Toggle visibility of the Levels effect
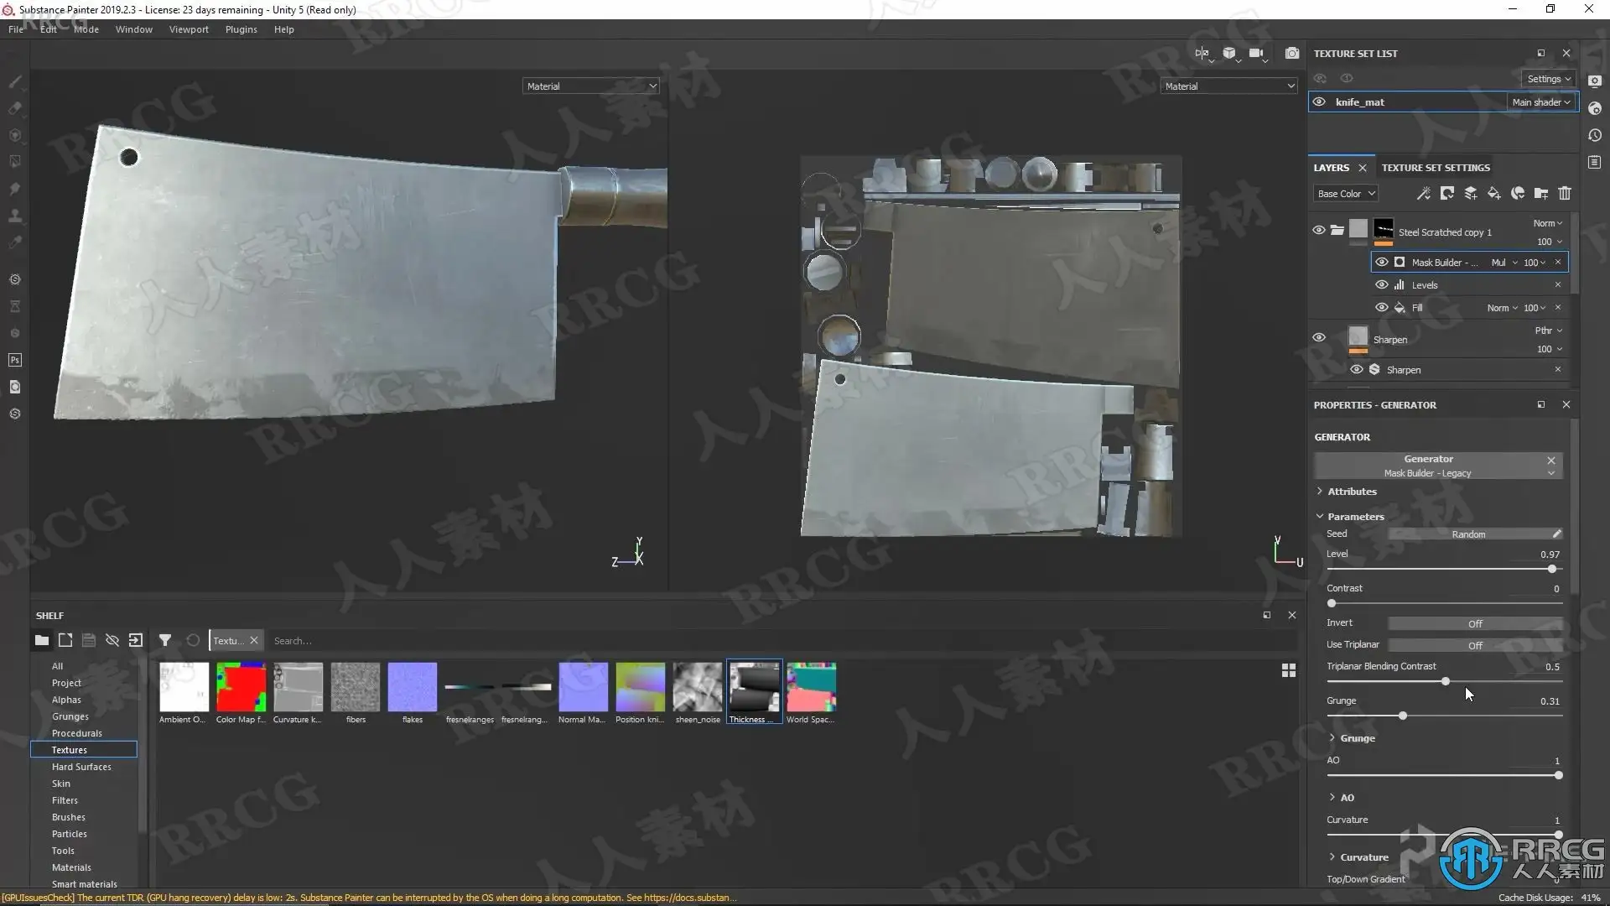Viewport: 1610px width, 906px height. (x=1382, y=285)
